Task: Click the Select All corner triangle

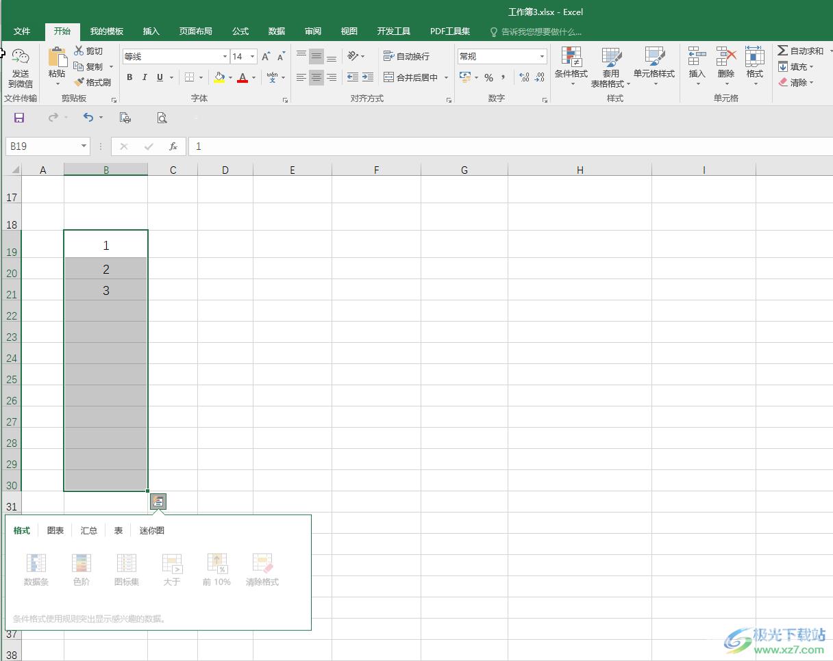Action: click(15, 170)
